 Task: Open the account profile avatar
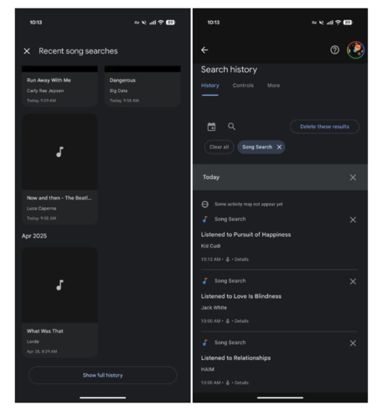coord(355,50)
